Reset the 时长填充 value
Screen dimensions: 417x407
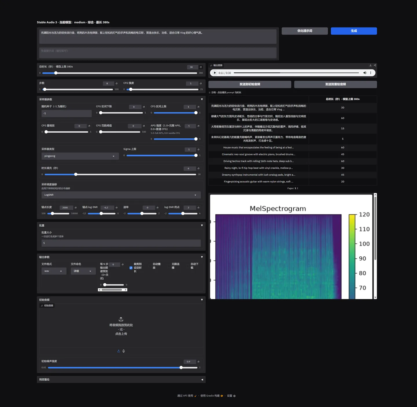[198, 168]
